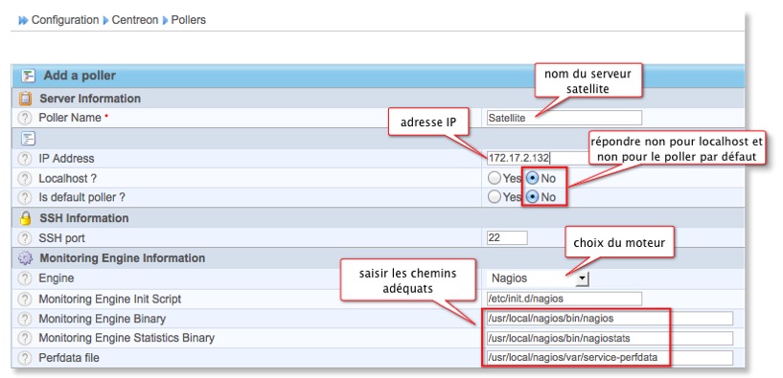The height and width of the screenshot is (378, 783).
Task: Click help icon beside Monitoring Engine Init Script
Action: coord(24,300)
